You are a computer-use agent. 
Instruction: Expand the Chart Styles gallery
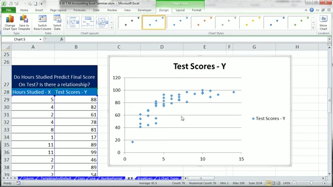pos(313,28)
